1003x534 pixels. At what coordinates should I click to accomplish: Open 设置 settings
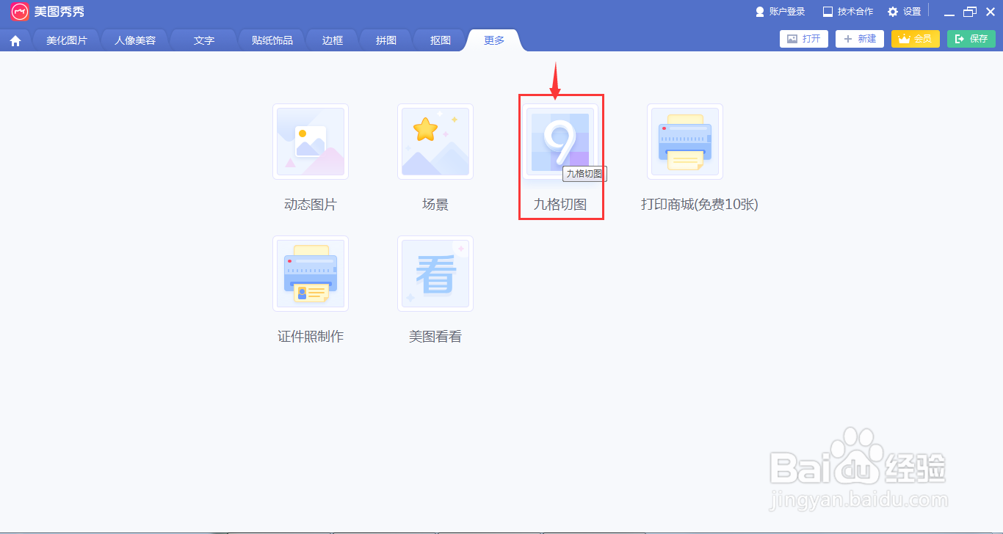coord(905,12)
